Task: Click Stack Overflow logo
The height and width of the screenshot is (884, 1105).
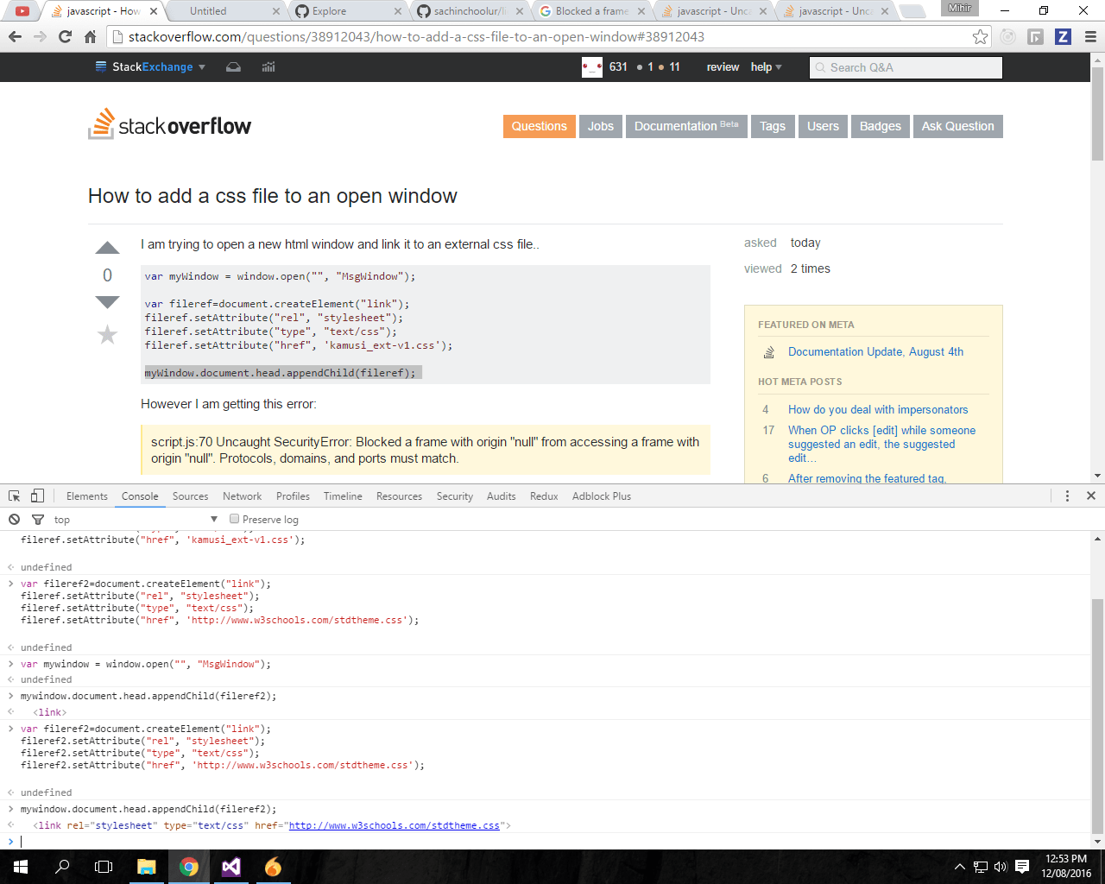Action: click(170, 125)
